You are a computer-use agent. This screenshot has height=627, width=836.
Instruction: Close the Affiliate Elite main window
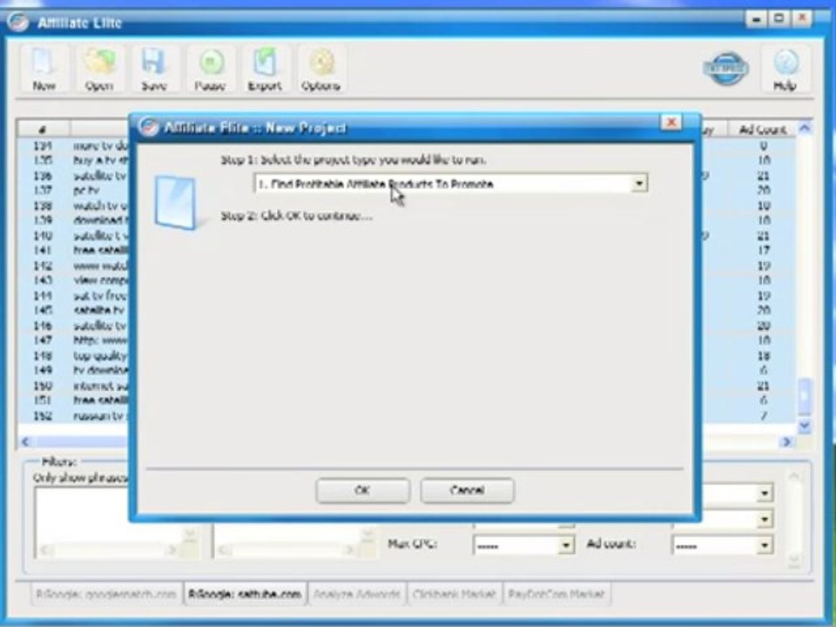click(x=801, y=19)
